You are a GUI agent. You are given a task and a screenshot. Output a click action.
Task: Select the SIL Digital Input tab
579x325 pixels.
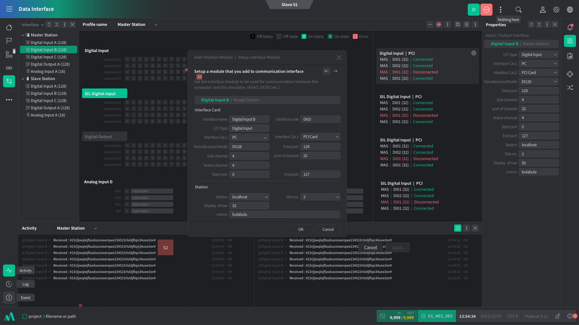[x=104, y=94]
